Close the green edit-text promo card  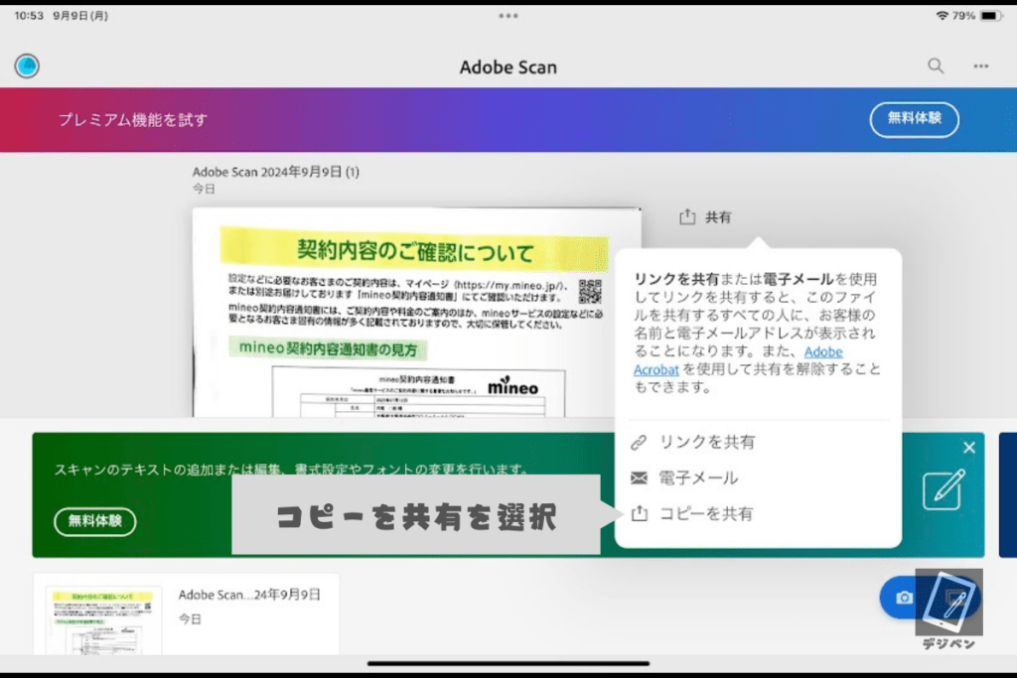click(969, 448)
